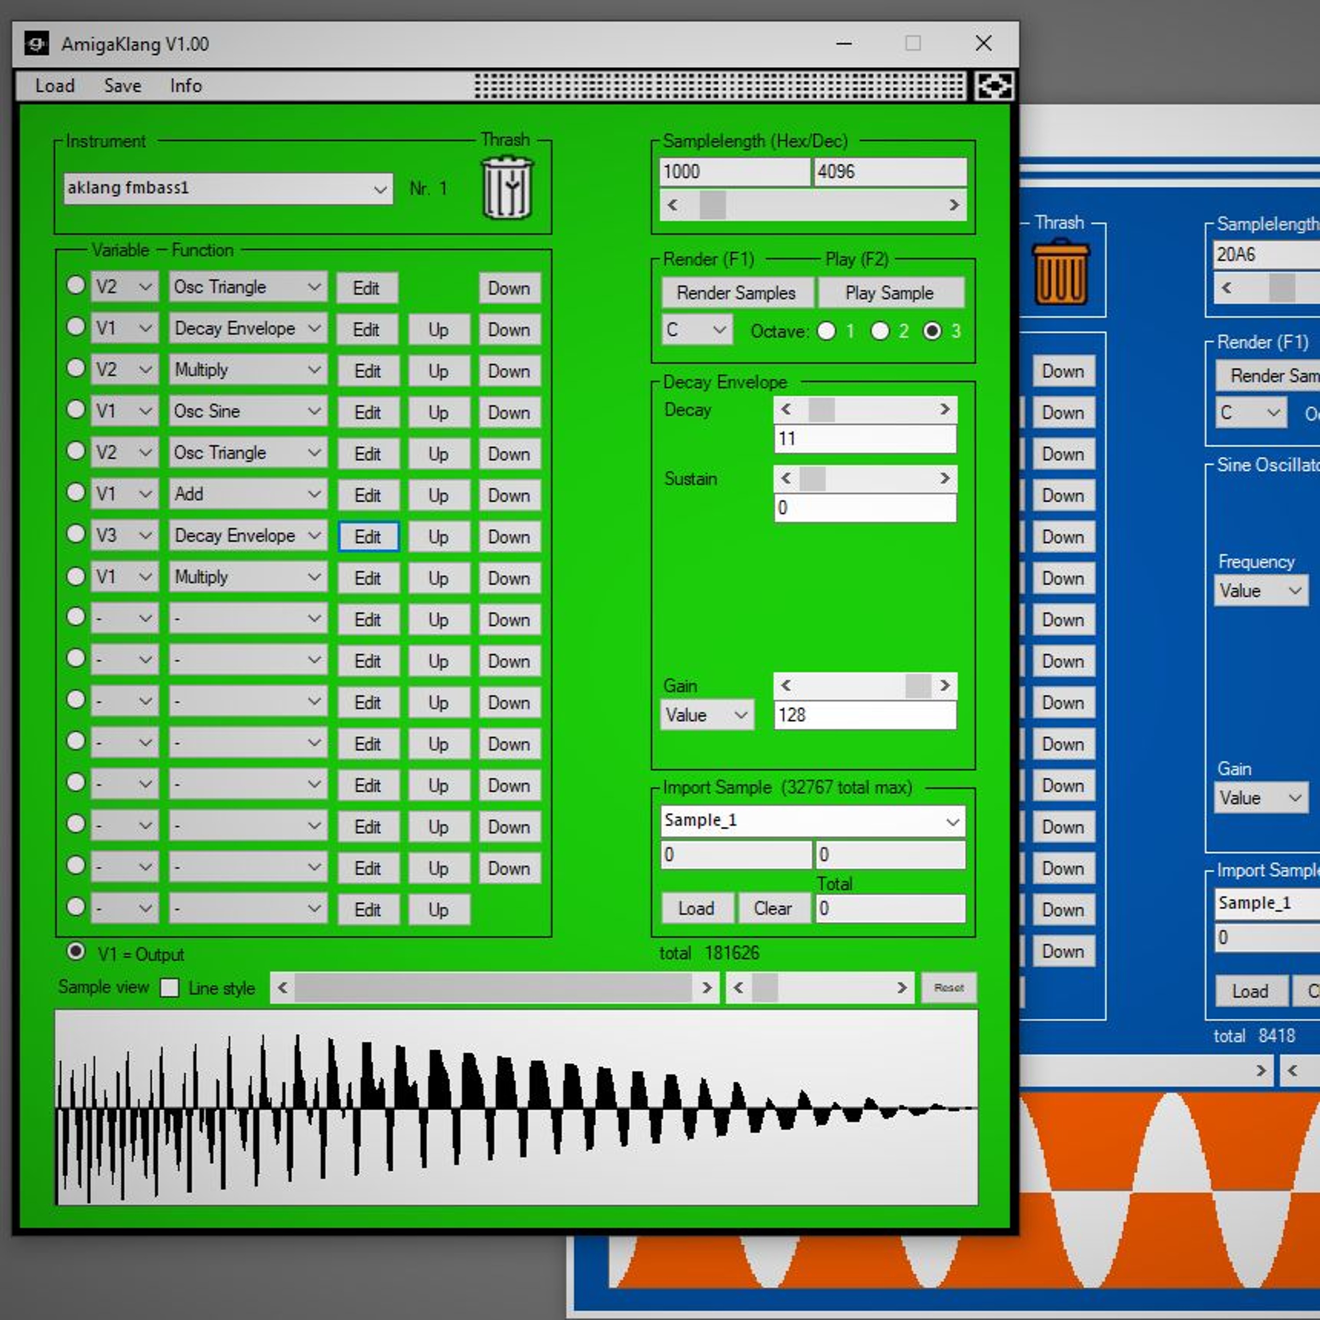Open the note C dropdown under Render

pyautogui.click(x=718, y=330)
